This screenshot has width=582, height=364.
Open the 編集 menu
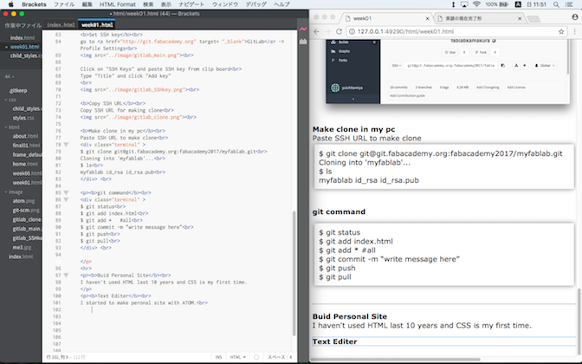[x=87, y=4]
